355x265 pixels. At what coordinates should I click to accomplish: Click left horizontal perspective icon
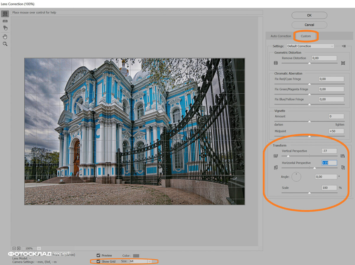(276, 168)
